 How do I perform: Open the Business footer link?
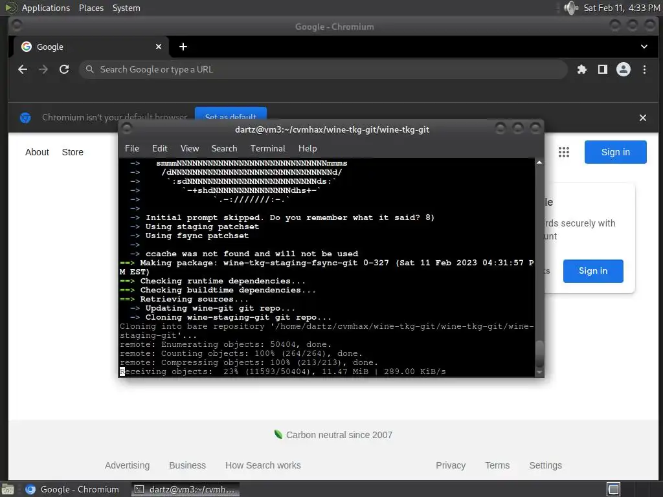187,465
